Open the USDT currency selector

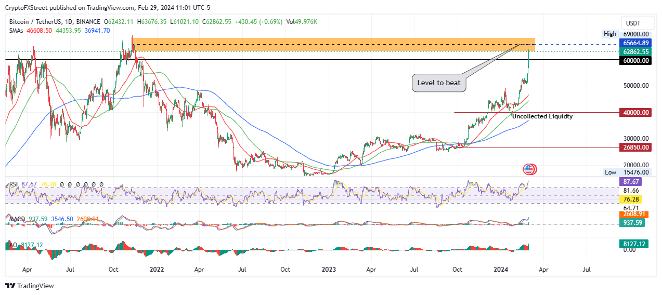coord(632,23)
